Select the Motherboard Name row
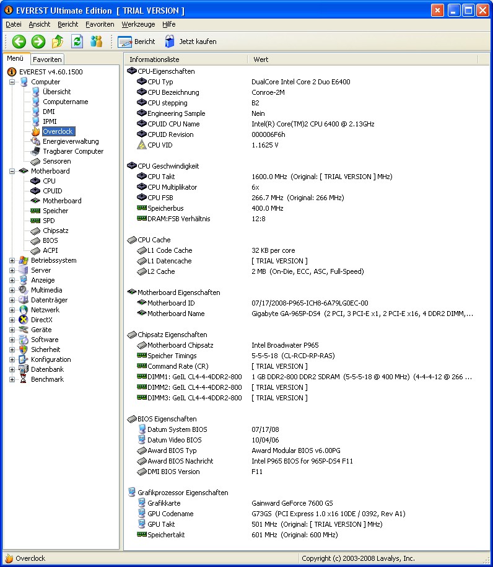Screen dimensions: 493x567 coord(307,314)
